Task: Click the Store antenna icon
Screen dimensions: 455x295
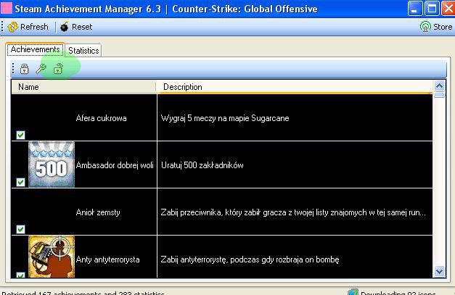Action: [x=425, y=27]
